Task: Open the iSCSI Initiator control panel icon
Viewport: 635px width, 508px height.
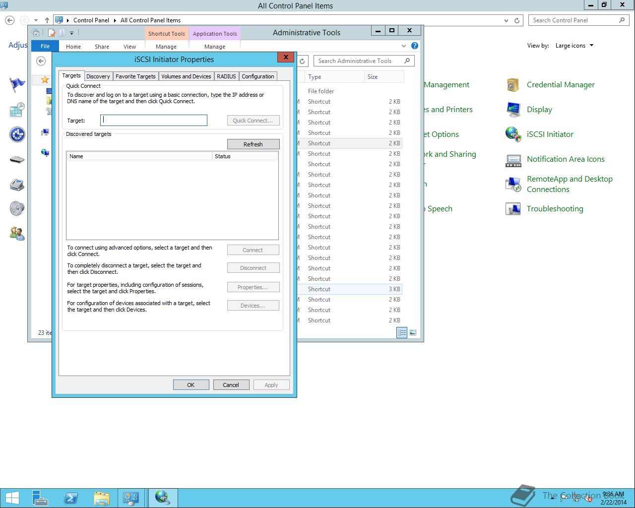Action: point(513,134)
